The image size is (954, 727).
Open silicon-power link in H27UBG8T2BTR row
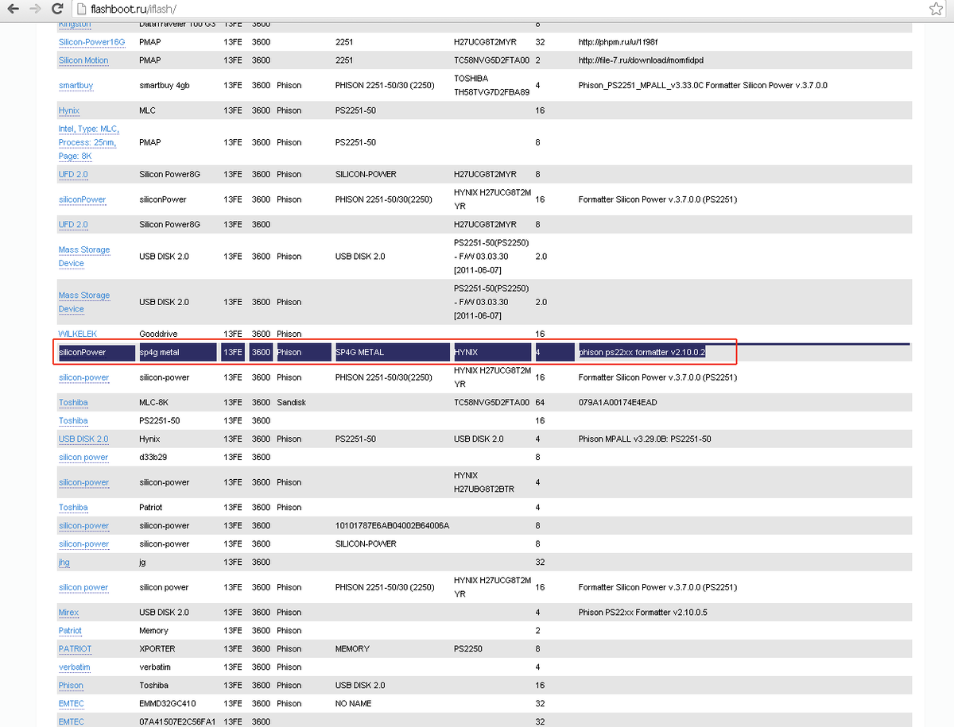84,482
